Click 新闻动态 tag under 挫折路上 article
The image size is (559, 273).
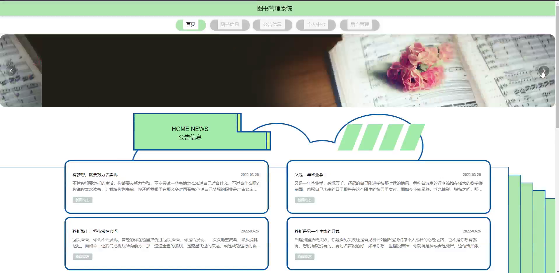click(83, 257)
